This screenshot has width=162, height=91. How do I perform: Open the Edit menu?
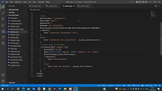11,2
